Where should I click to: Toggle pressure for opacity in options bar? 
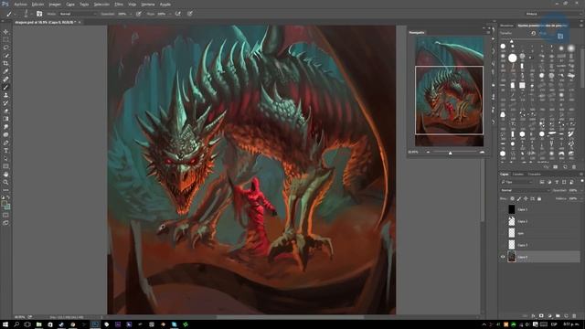click(x=138, y=14)
